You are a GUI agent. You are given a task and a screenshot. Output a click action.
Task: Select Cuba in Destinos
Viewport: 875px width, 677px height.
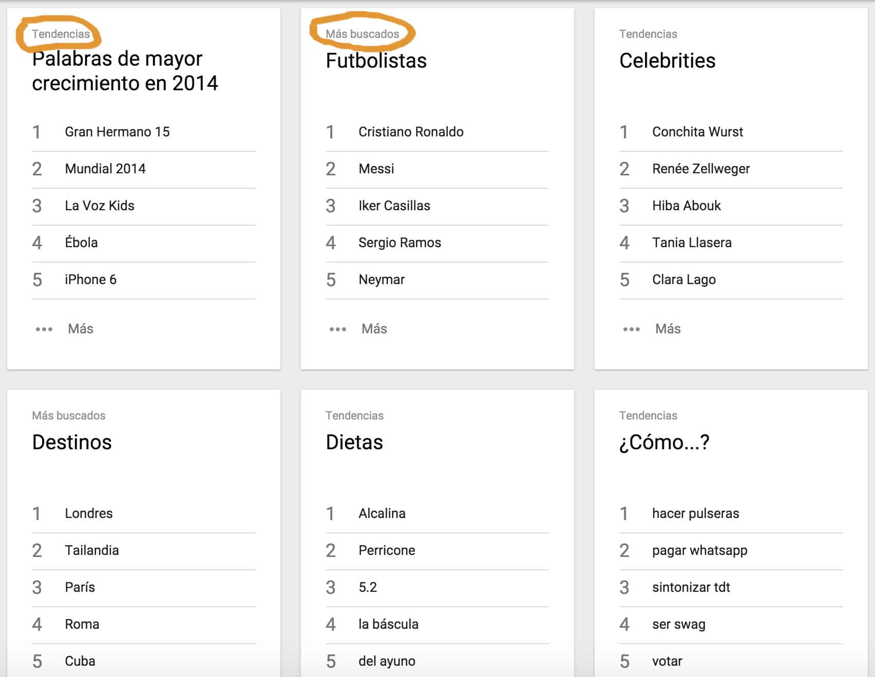pyautogui.click(x=80, y=661)
